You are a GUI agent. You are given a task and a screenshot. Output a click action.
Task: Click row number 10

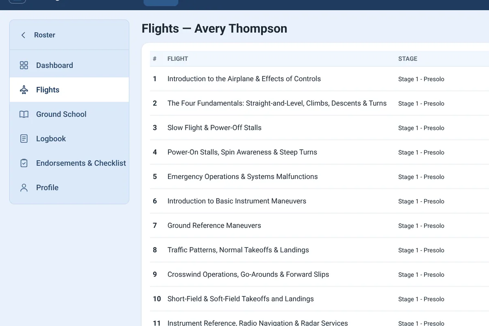157,299
